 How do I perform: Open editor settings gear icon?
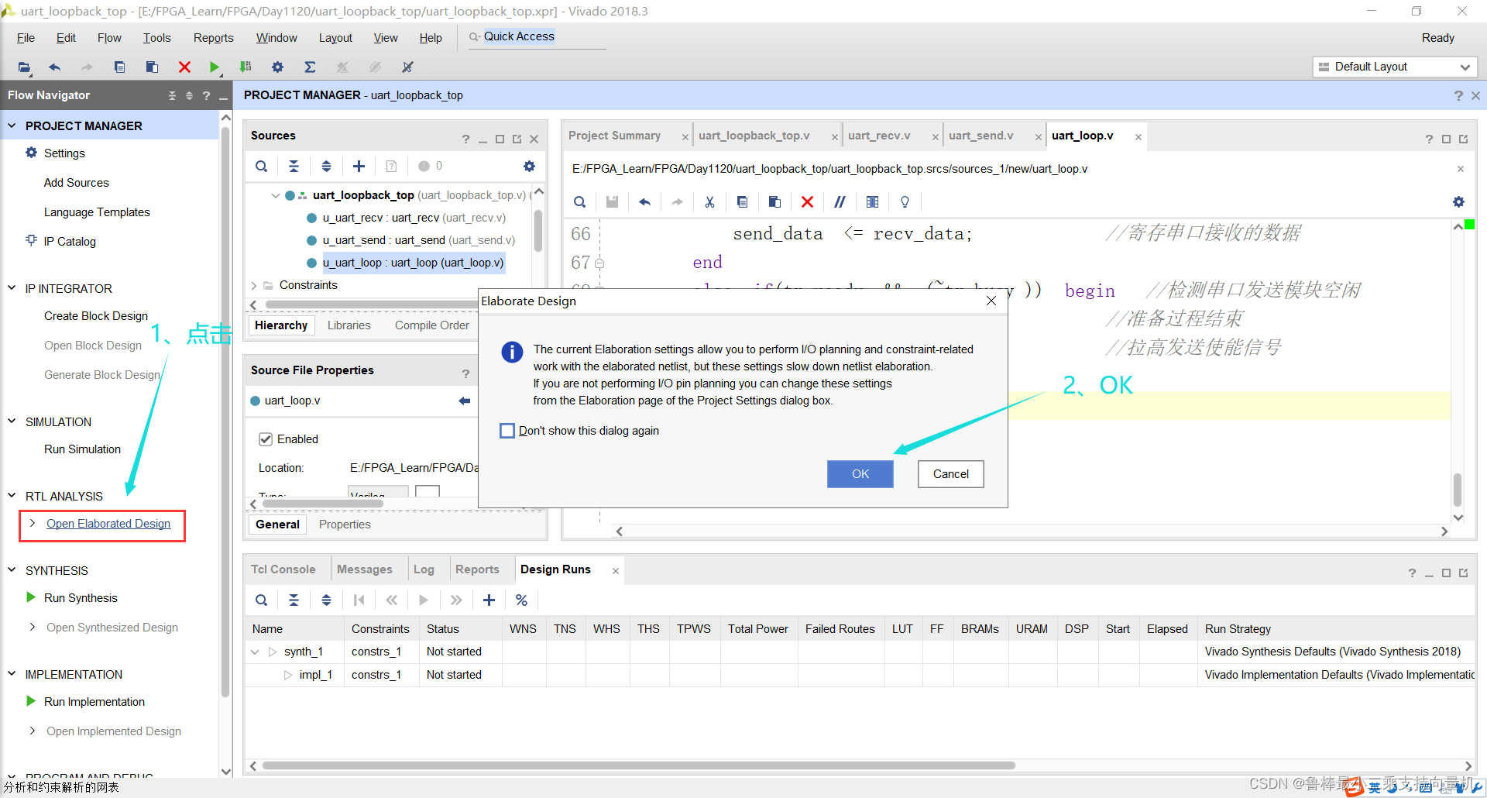(1458, 201)
